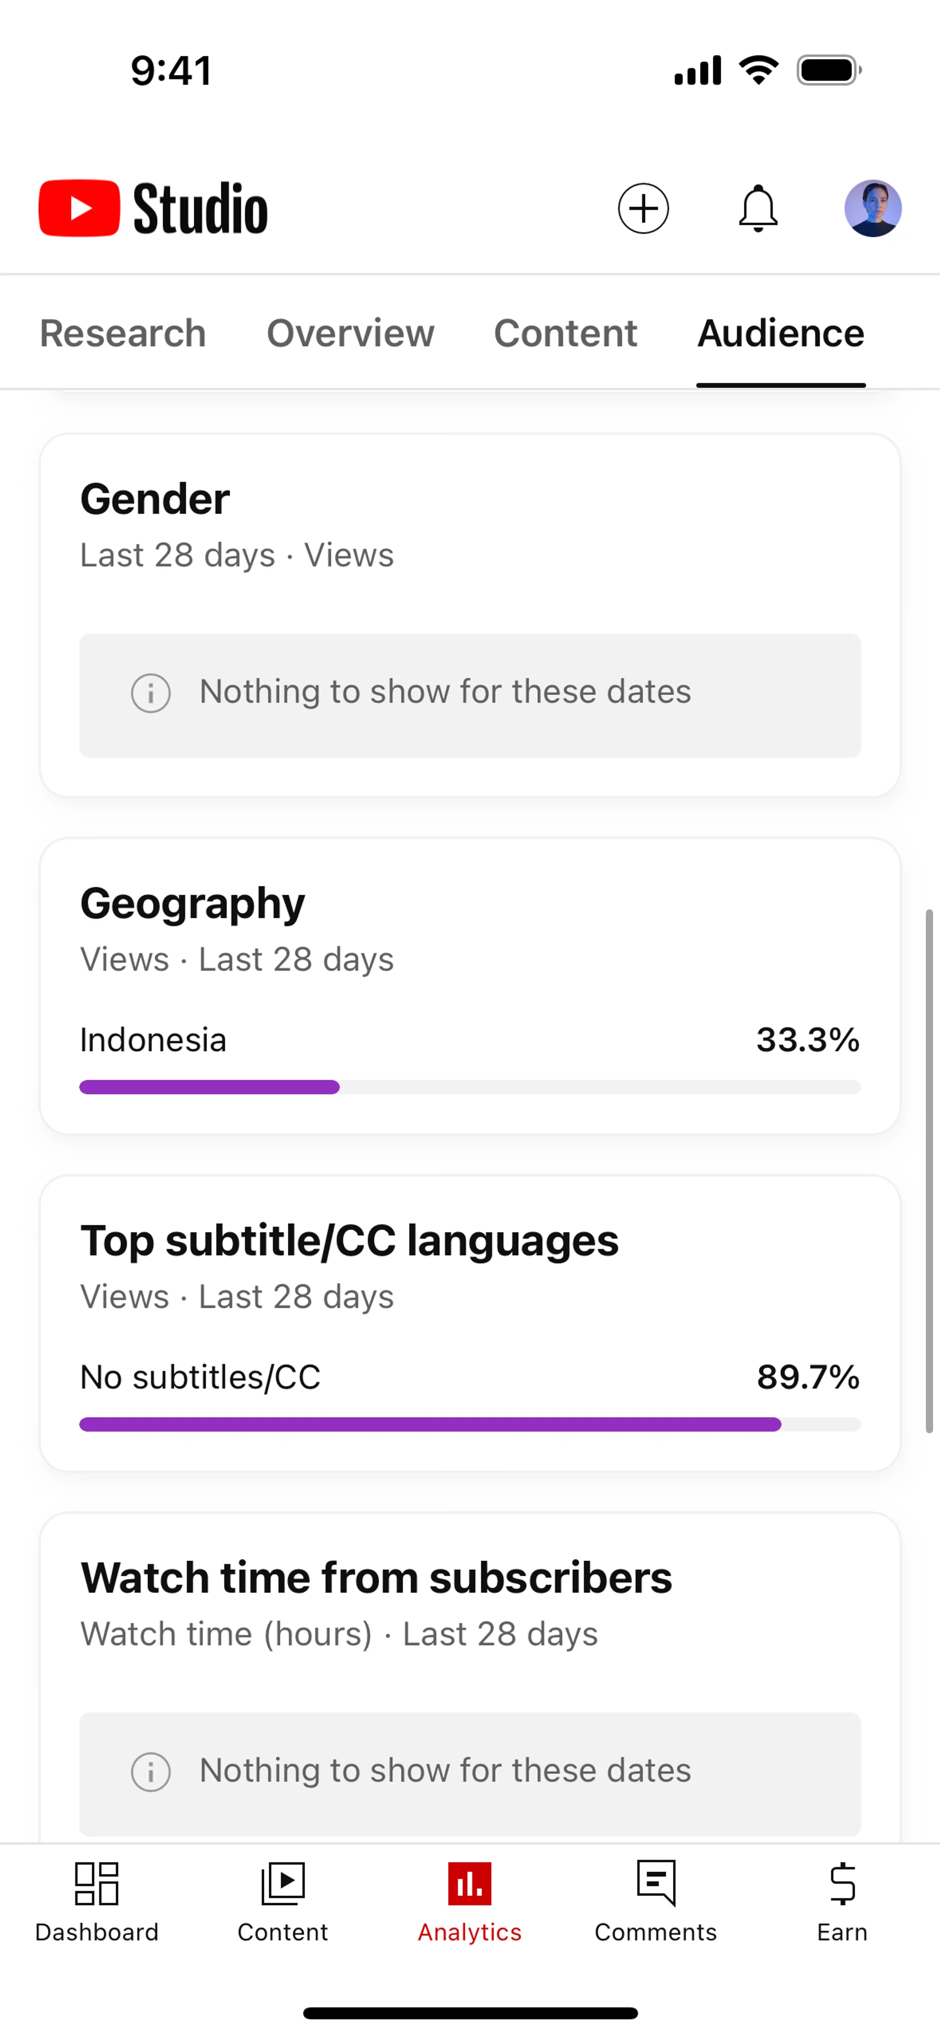Tap info icon in Watch time card
The image size is (940, 2038).
pyautogui.click(x=150, y=1772)
